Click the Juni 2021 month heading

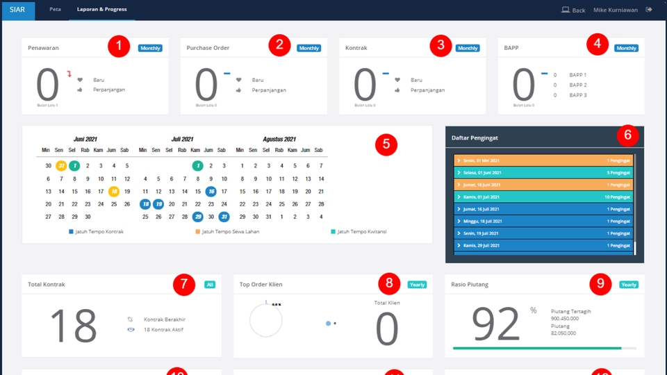[x=85, y=139]
